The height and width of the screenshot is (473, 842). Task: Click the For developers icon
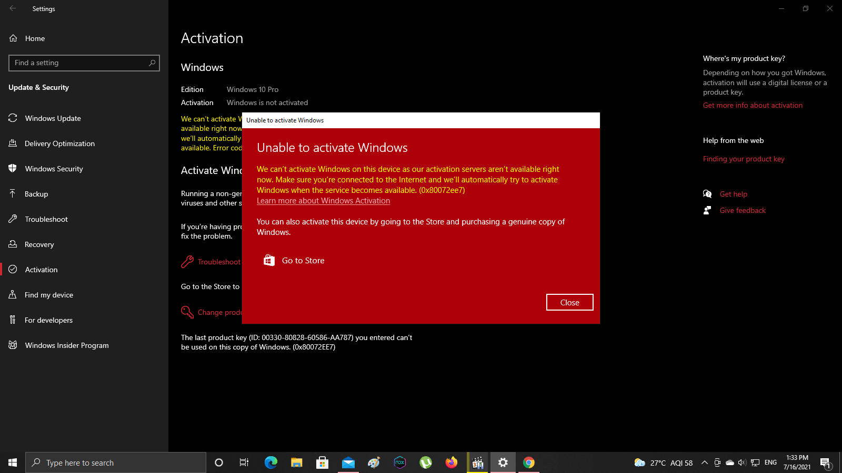[13, 320]
